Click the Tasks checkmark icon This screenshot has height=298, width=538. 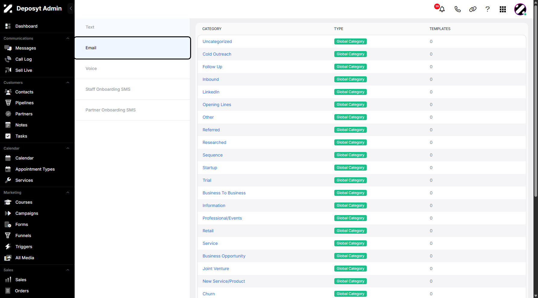point(8,136)
